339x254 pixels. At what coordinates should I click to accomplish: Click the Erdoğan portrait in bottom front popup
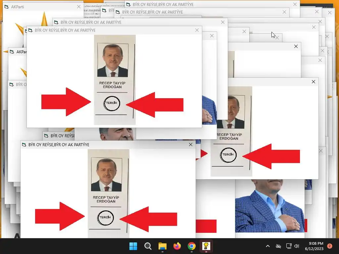coord(106,175)
